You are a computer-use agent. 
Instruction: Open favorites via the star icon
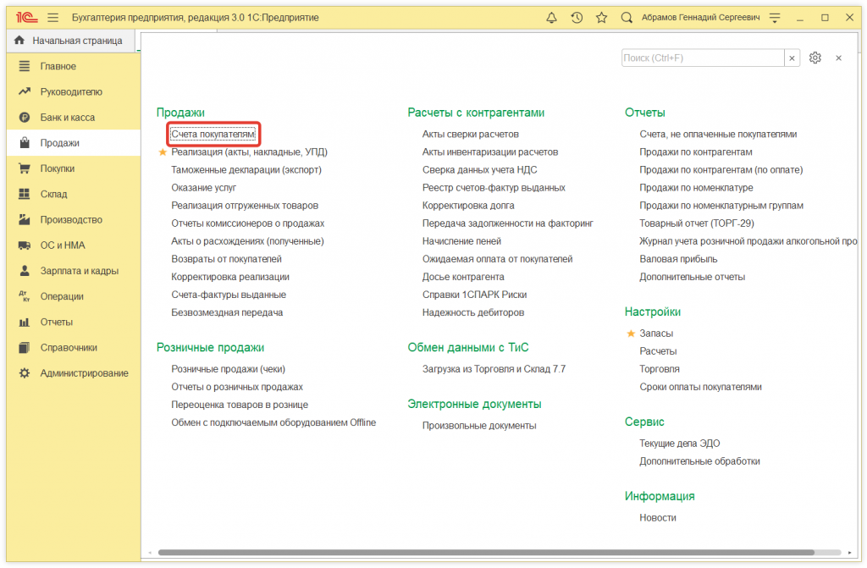click(601, 16)
